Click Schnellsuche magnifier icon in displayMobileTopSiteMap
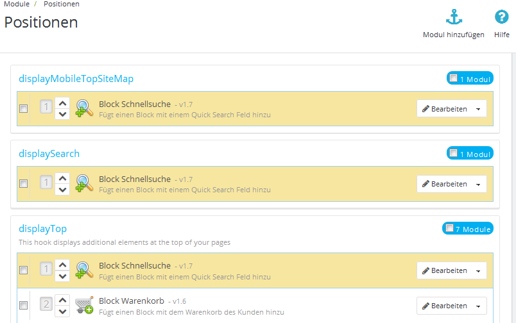This screenshot has width=516, height=323. [x=85, y=109]
